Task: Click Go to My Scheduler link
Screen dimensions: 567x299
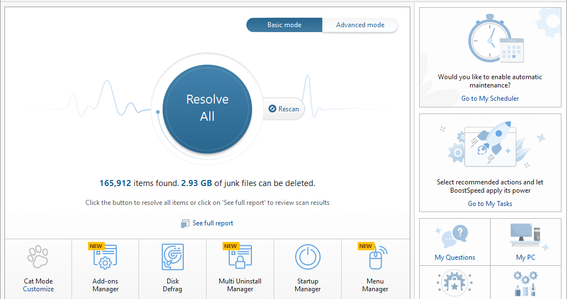Action: point(490,99)
